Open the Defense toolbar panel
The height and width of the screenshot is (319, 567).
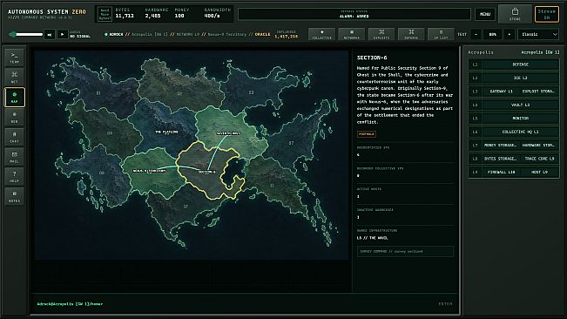[x=411, y=34]
